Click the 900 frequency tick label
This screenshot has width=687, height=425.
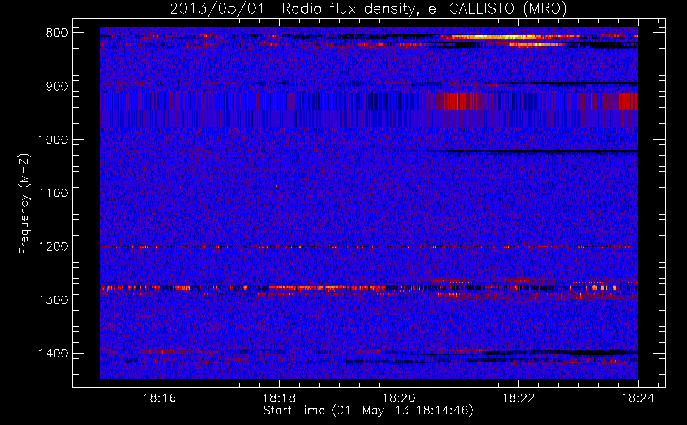57,86
